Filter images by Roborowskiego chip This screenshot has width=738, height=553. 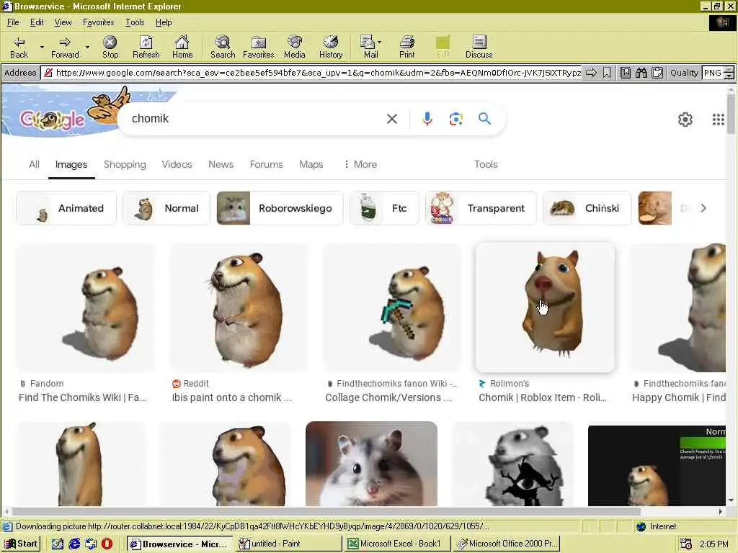pyautogui.click(x=280, y=208)
